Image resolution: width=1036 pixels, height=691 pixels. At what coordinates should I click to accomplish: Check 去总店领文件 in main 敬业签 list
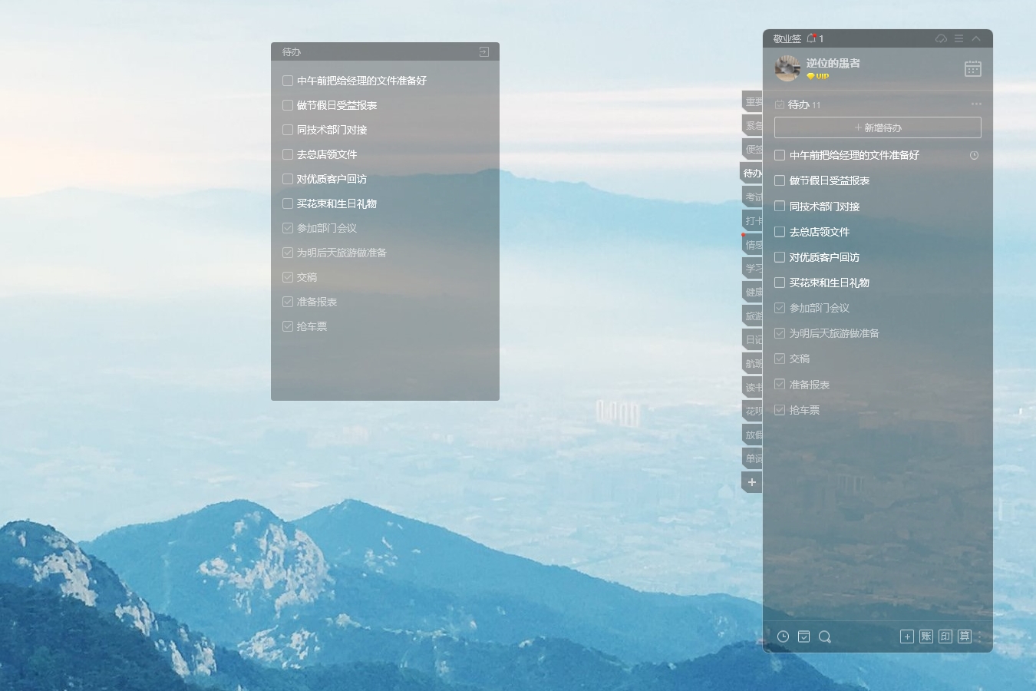pyautogui.click(x=780, y=232)
